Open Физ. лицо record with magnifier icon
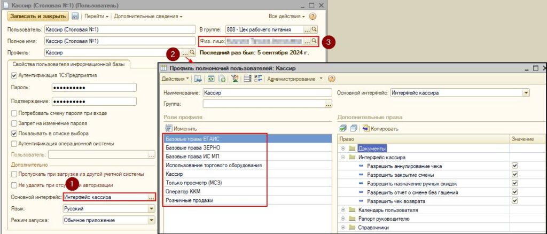Screen dimensions: 547x234 pos(314,41)
